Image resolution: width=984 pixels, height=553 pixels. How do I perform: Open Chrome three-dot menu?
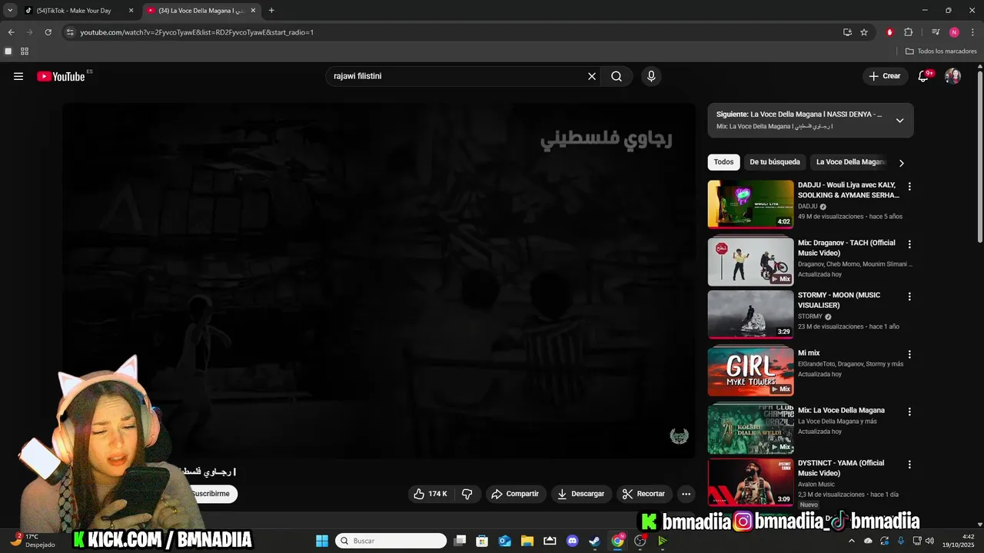(972, 32)
